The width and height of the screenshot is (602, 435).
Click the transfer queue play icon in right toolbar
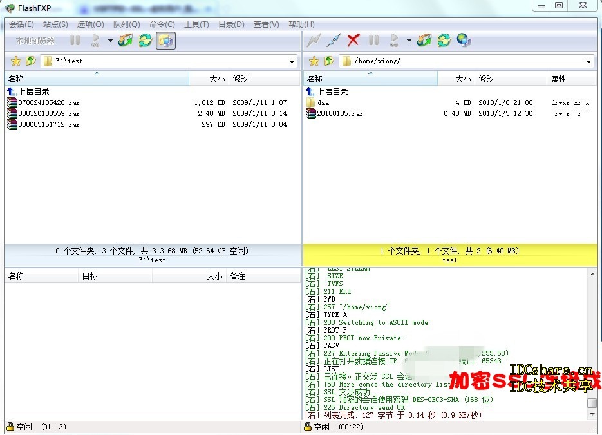pos(394,41)
